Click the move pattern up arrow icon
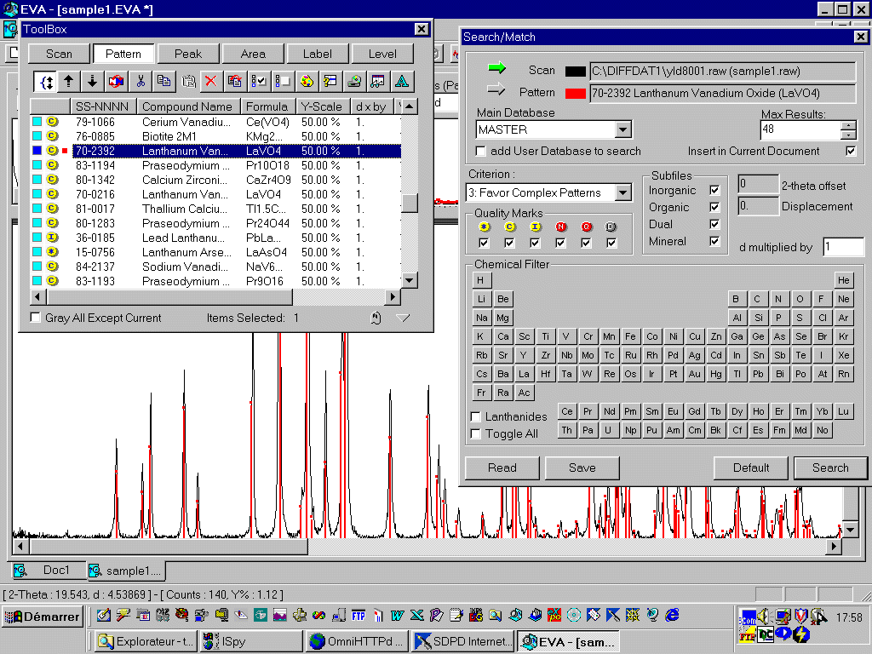The image size is (872, 654). (69, 82)
